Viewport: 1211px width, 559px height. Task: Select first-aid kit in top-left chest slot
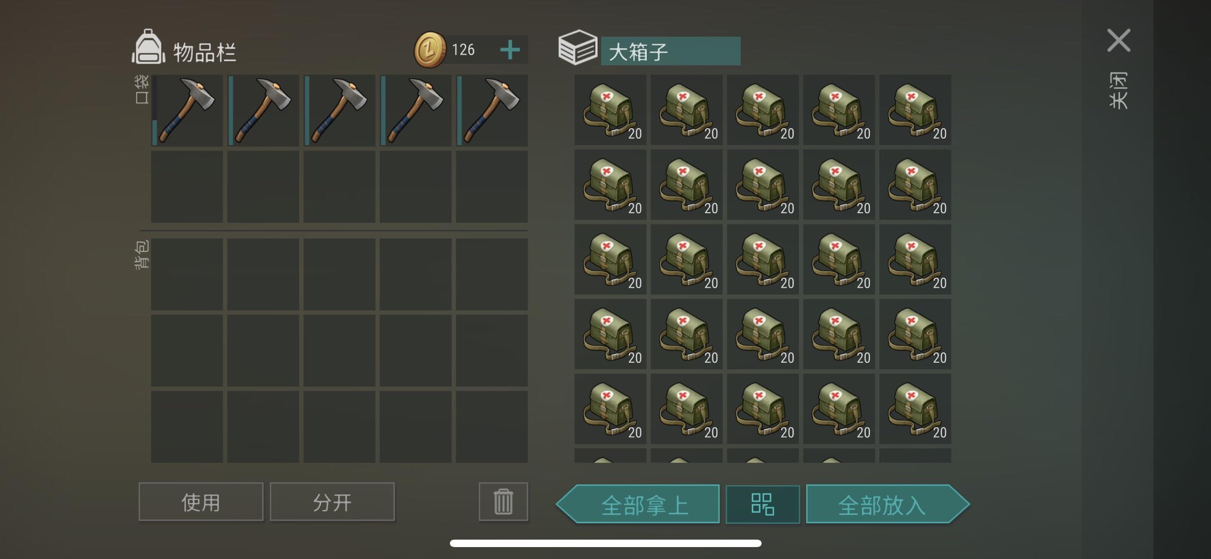point(610,110)
